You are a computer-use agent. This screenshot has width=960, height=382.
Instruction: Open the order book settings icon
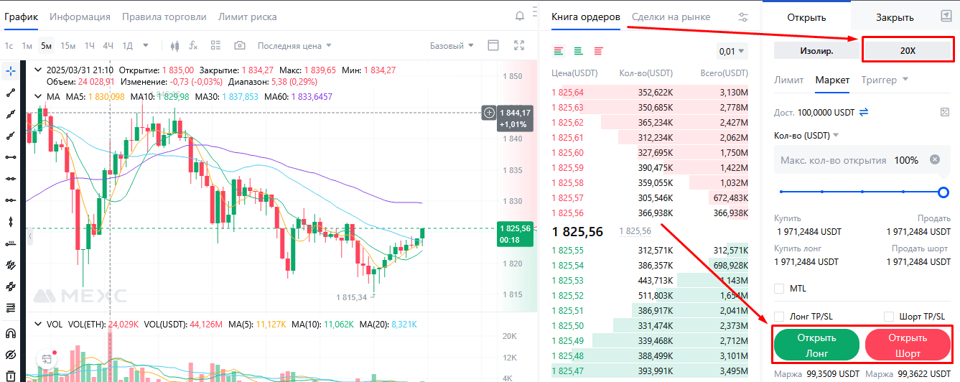743,17
